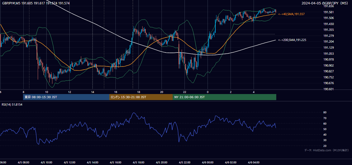Click the 2024-04-05 GBP/JPY (M5) chart title
This screenshot has width=352, height=165.
(x=325, y=3)
